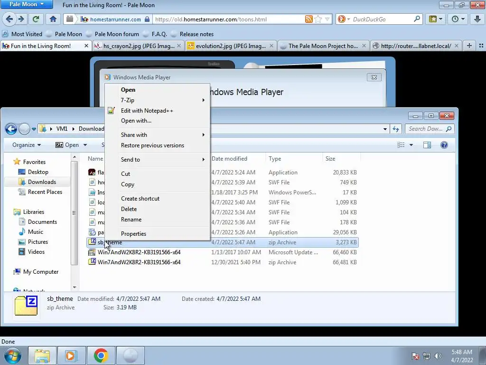
Task: Open Windows Start orb
Action: click(13, 355)
